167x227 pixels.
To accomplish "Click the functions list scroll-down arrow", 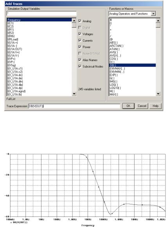I will click(158, 94).
